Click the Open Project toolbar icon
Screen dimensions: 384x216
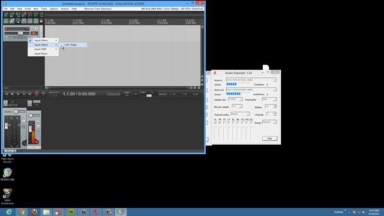[x=12, y=14]
